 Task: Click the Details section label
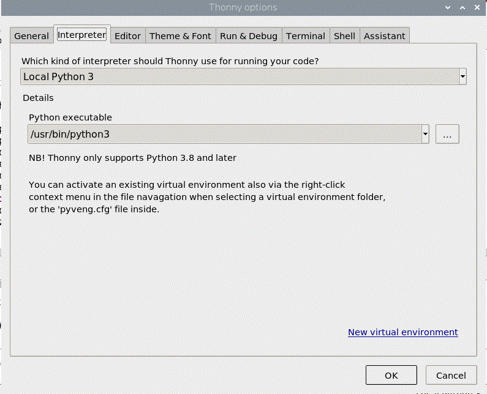tap(38, 98)
